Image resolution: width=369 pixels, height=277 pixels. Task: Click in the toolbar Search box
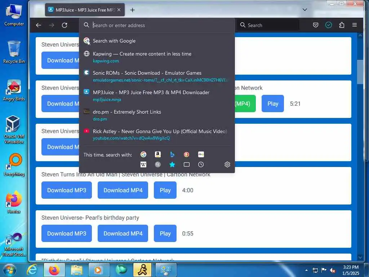click(x=268, y=25)
